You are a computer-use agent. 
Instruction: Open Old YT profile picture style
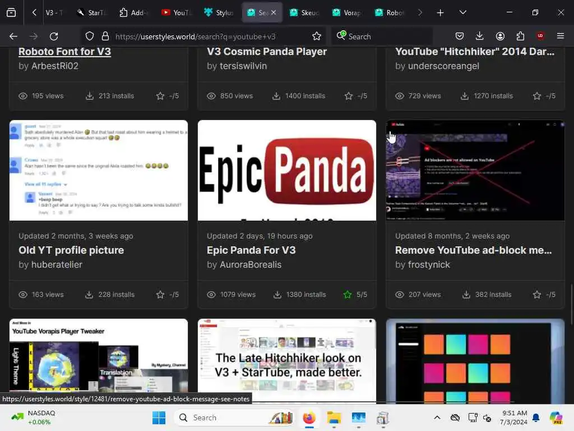[71, 250]
